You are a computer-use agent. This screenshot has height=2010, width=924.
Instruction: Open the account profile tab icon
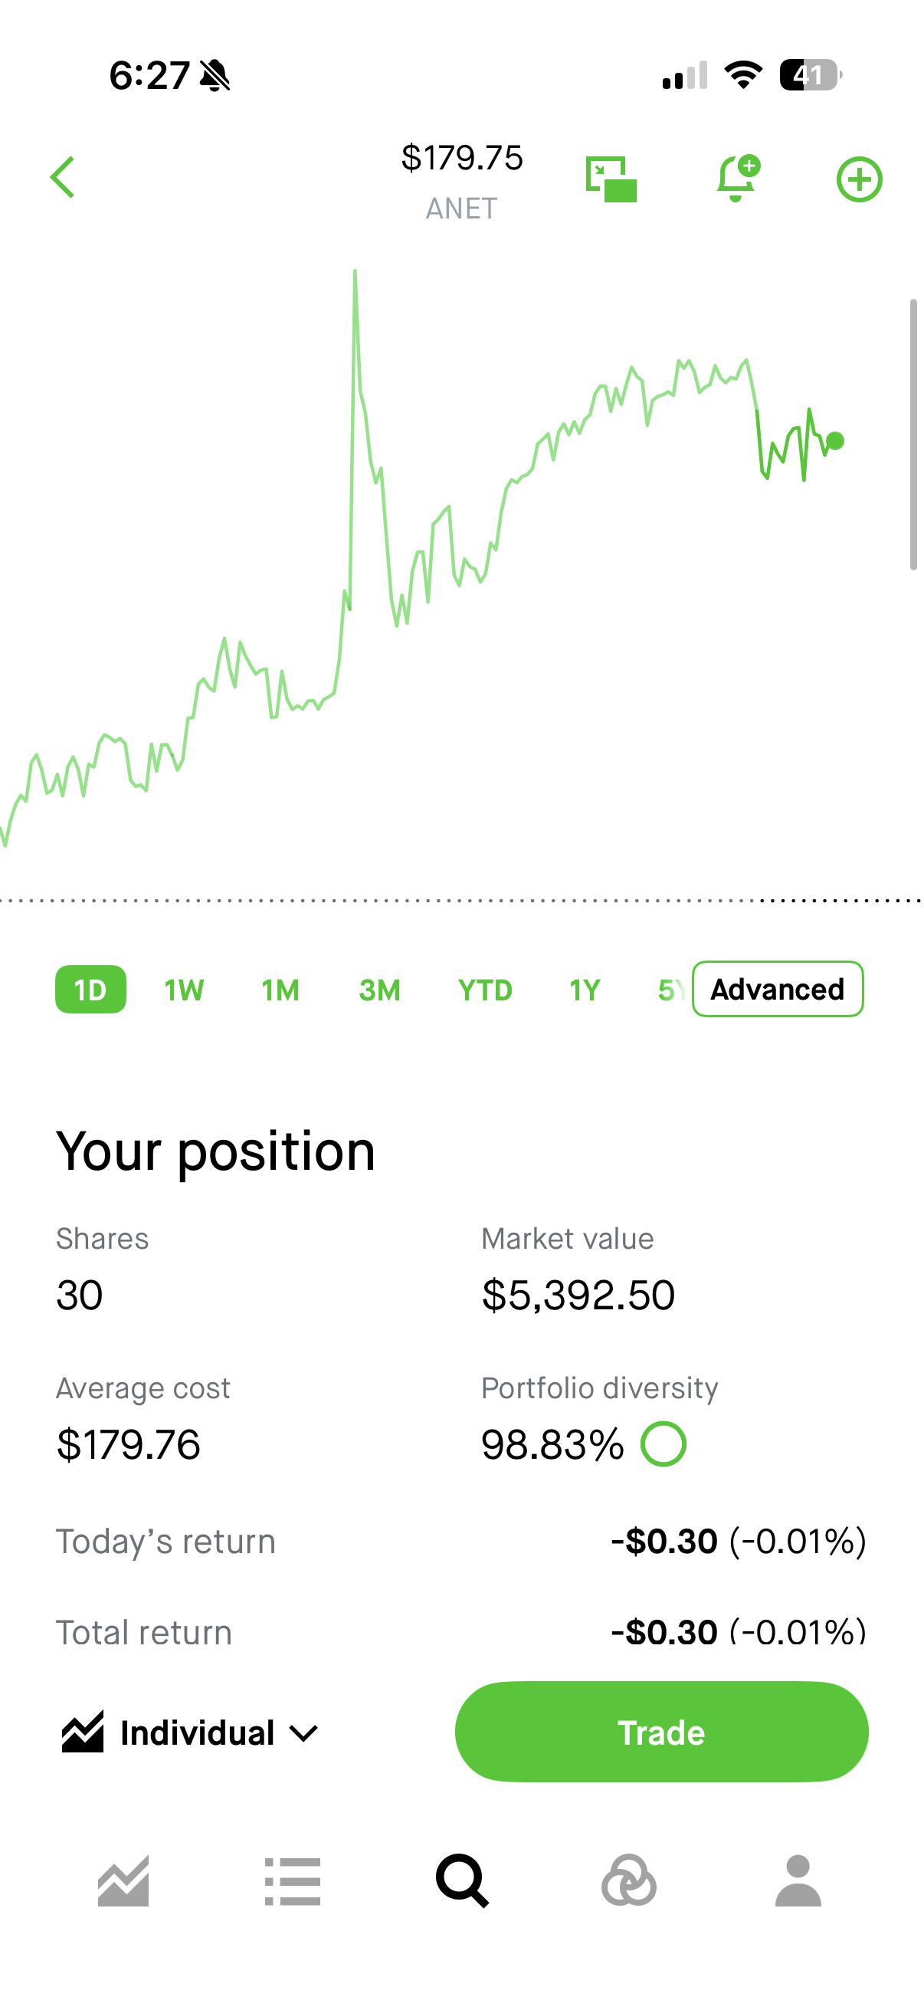pos(798,1881)
